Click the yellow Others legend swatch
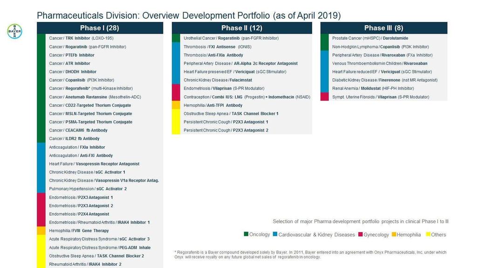This screenshot has width=477, height=268. click(428, 234)
